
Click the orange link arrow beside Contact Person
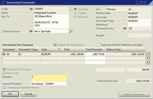[31, 31]
